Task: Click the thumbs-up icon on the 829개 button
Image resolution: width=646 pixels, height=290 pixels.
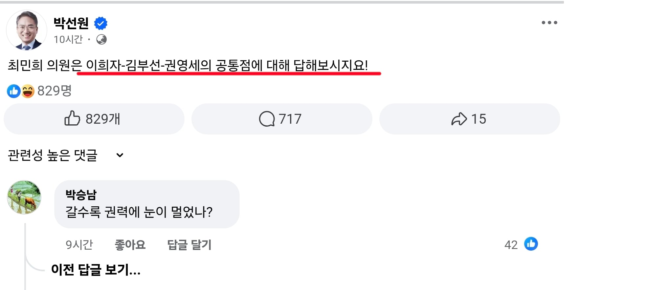Action: click(x=72, y=118)
